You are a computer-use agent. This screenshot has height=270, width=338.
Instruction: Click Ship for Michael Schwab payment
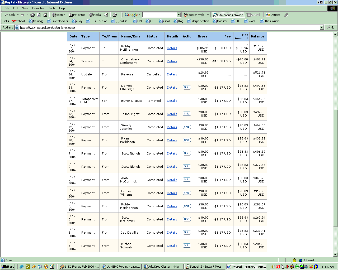click(x=187, y=245)
